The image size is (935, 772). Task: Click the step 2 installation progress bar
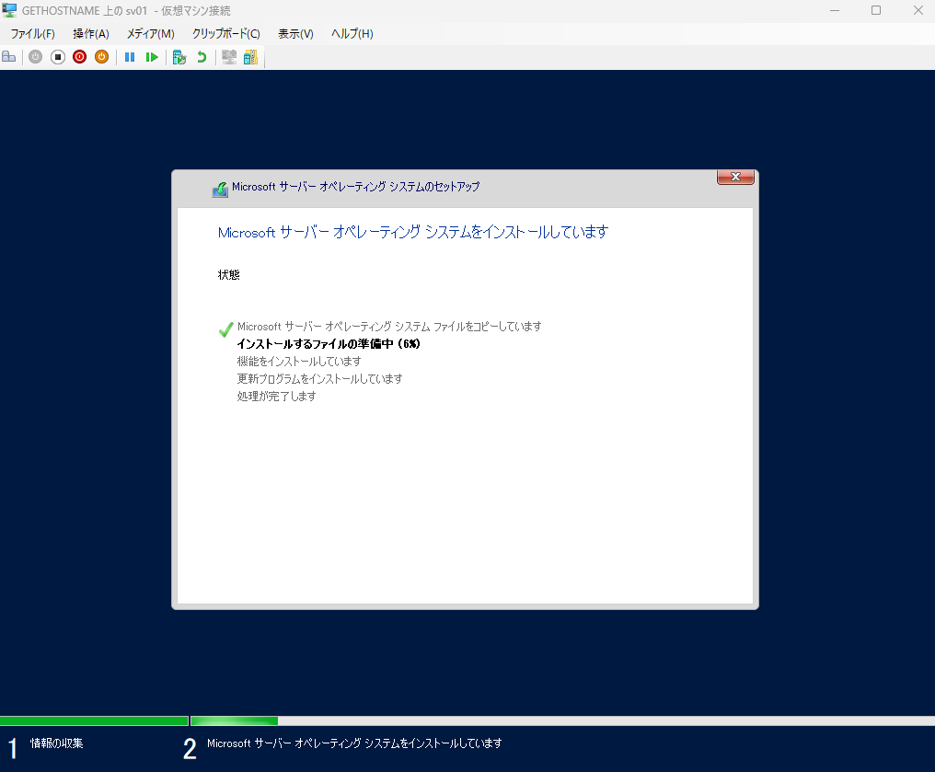coord(562,720)
